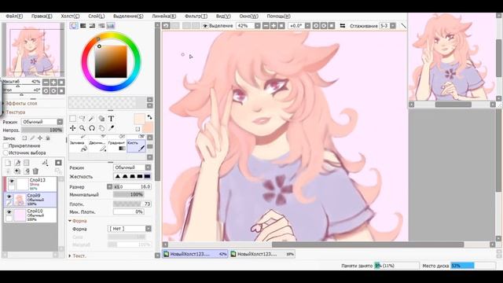Collapse the Форма section
The width and height of the screenshot is (503, 283).
pos(77,221)
